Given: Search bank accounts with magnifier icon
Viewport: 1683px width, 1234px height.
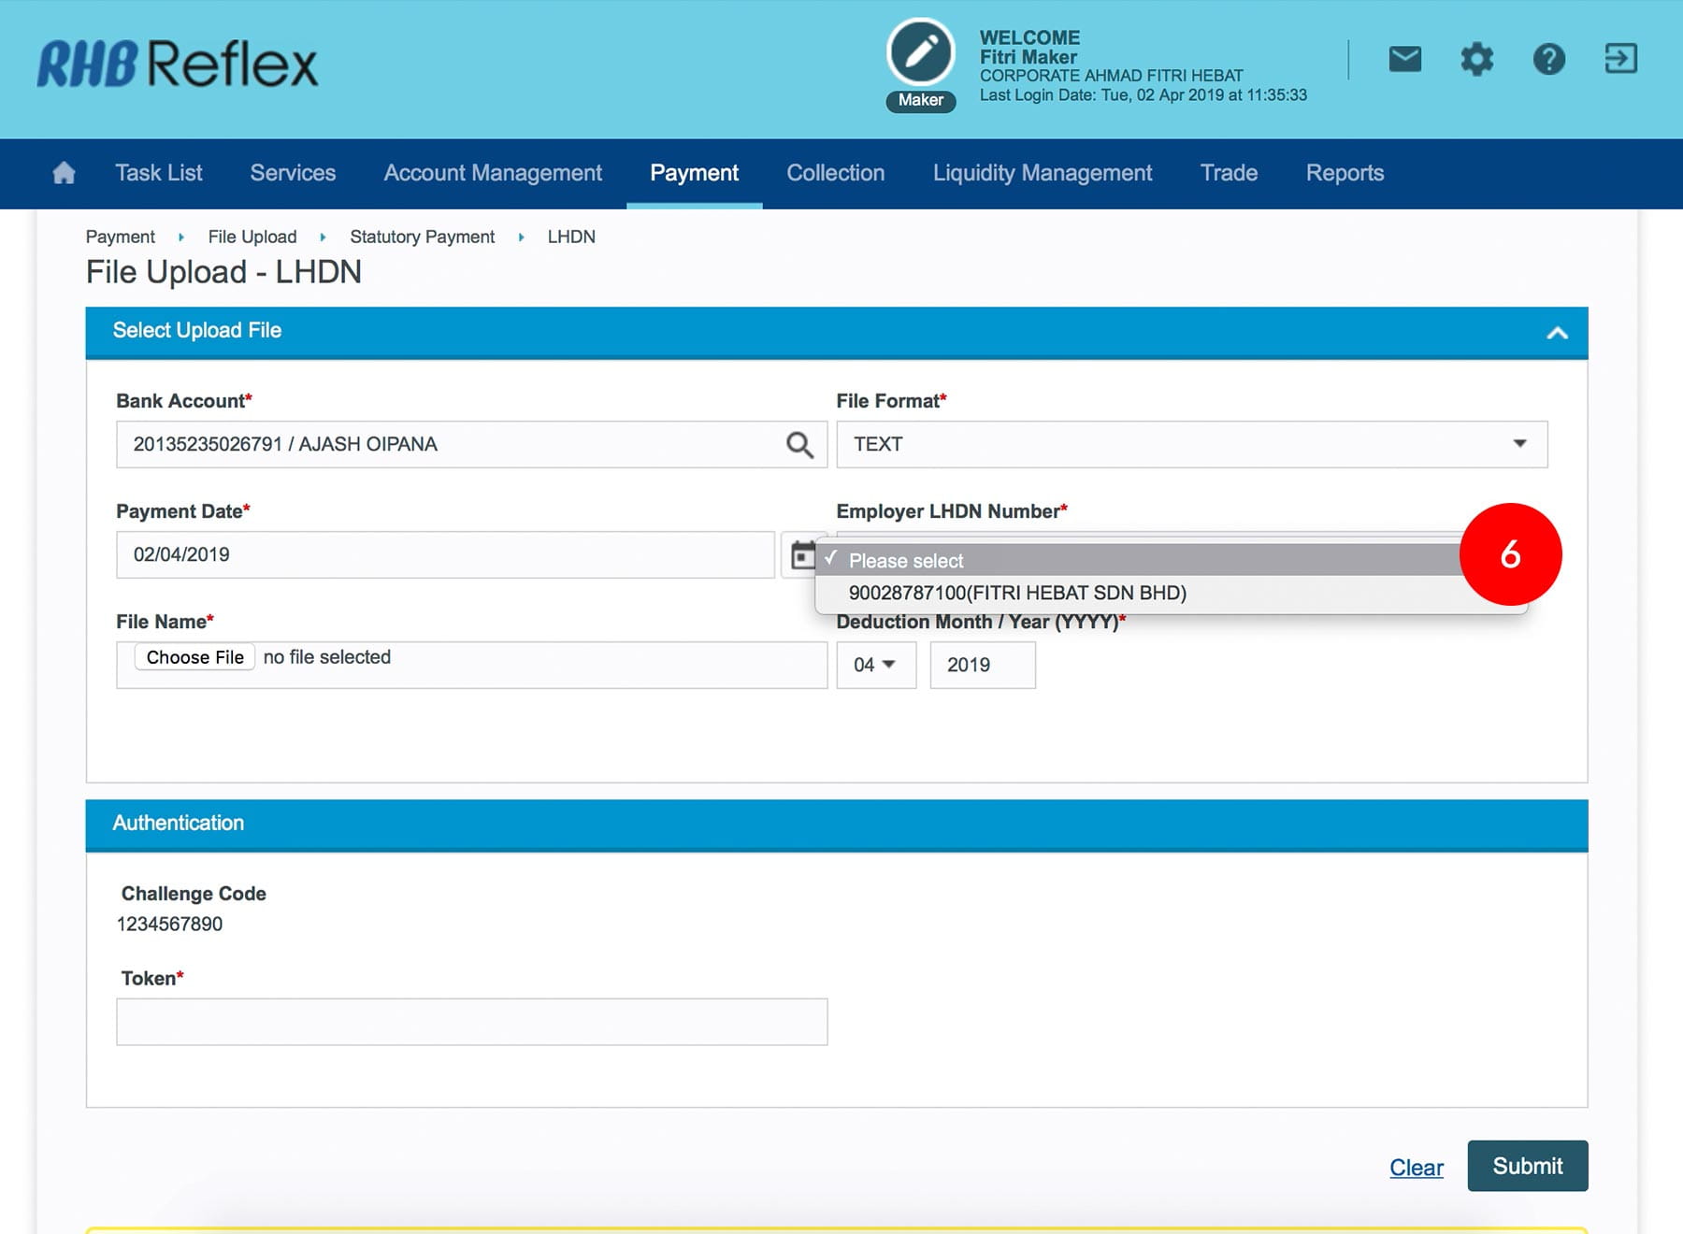Looking at the screenshot, I should click(799, 445).
